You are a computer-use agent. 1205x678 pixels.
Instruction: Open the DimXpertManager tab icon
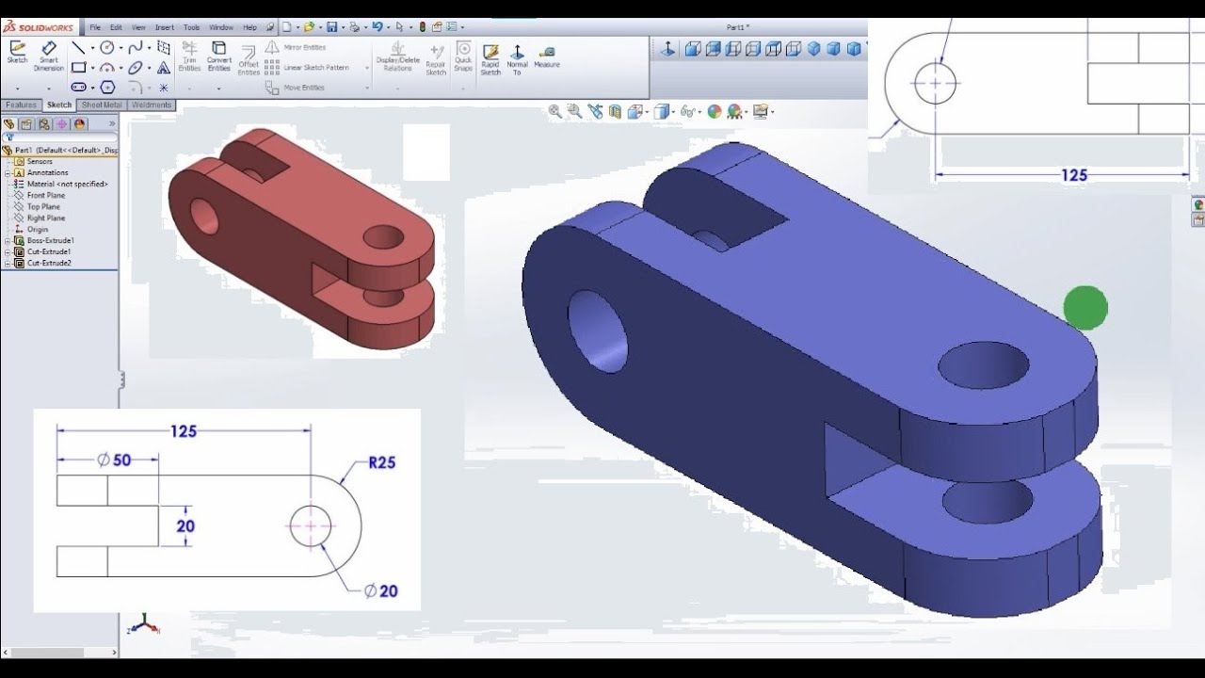[x=61, y=123]
